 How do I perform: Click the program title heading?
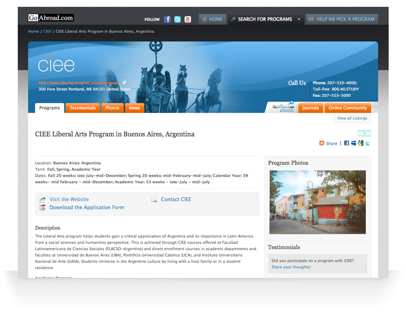(115, 134)
